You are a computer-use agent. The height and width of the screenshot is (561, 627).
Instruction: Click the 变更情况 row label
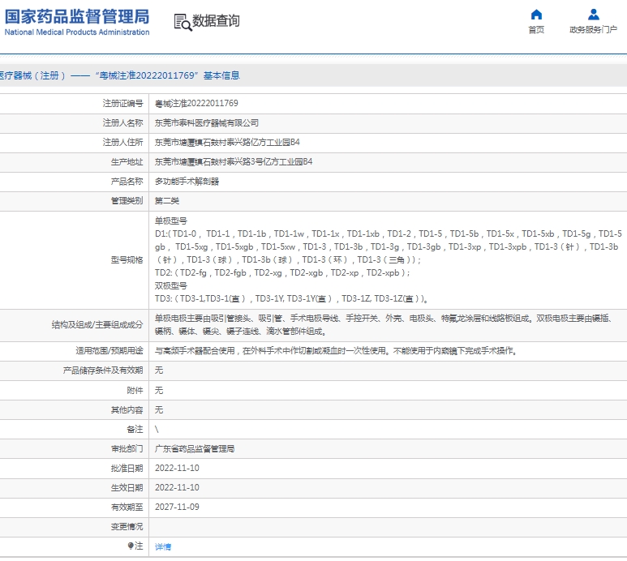click(x=127, y=527)
